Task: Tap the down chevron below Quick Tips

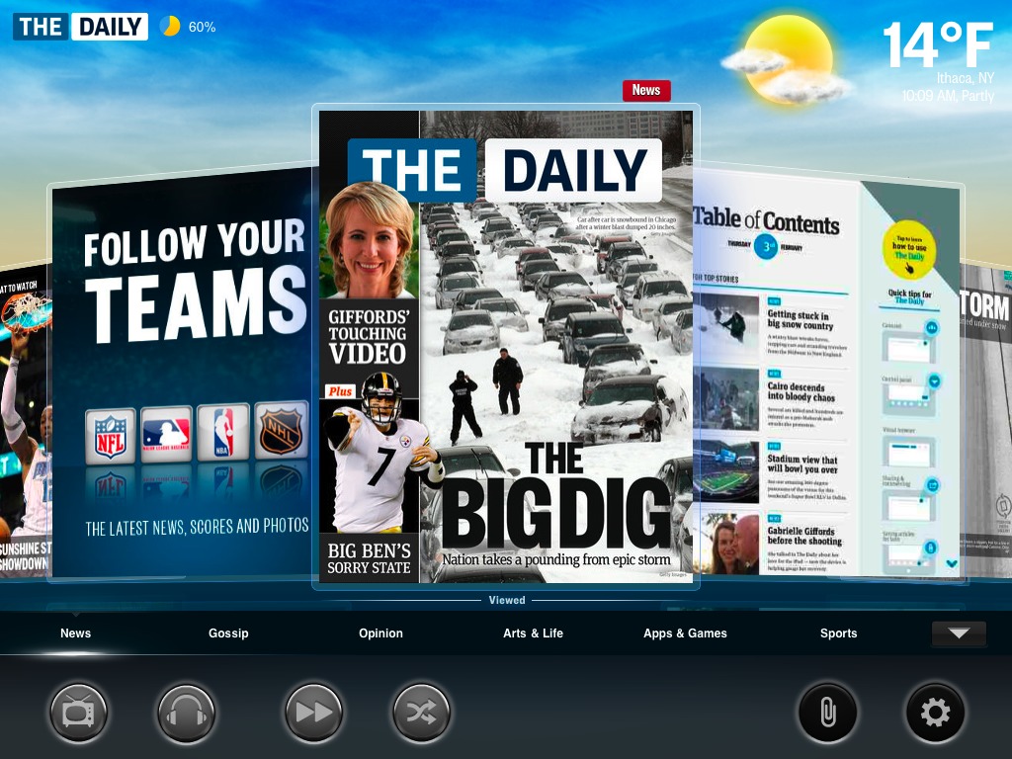Action: point(951,562)
